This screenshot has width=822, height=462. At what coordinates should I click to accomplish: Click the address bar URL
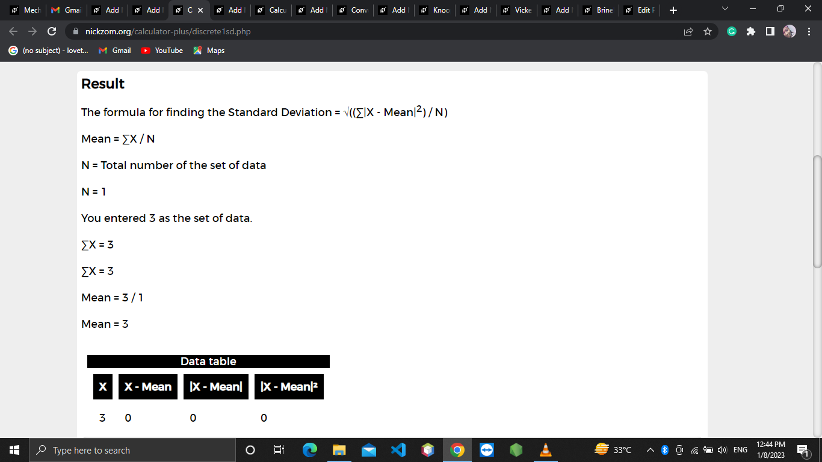tap(168, 31)
